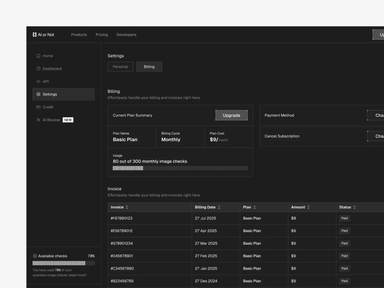This screenshot has width=384, height=288.
Task: Click the Credit card icon in the sidebar
Action: click(38, 107)
